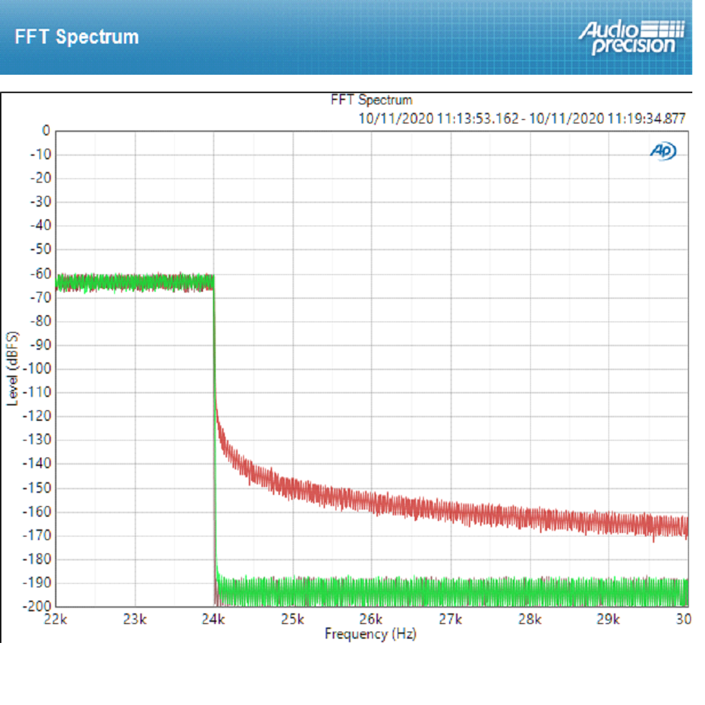Click the -200 level tick label
The width and height of the screenshot is (705, 705).
click(37, 606)
